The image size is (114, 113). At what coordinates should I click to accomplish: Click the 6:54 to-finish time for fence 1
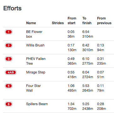[x=86, y=32]
